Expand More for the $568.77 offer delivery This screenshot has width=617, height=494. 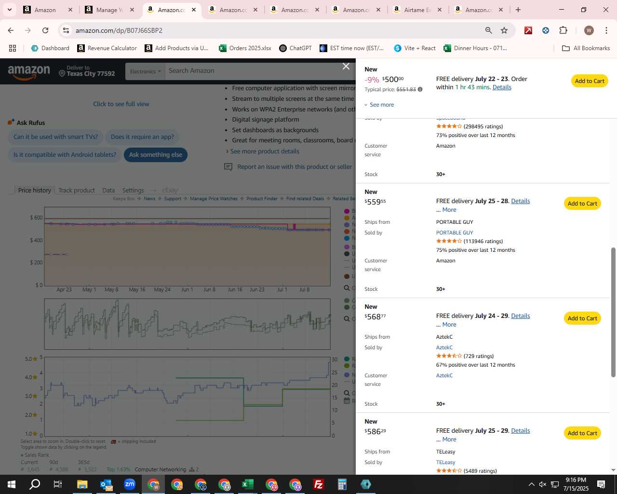pyautogui.click(x=449, y=325)
